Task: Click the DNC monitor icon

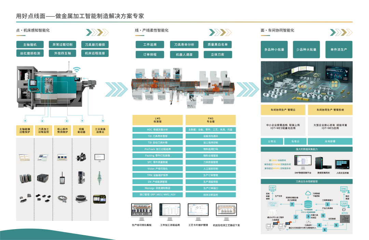Action: [344, 189]
